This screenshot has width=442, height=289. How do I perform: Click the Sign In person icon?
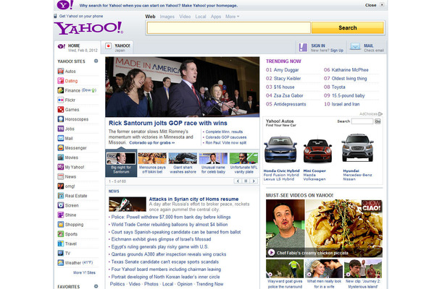point(303,47)
